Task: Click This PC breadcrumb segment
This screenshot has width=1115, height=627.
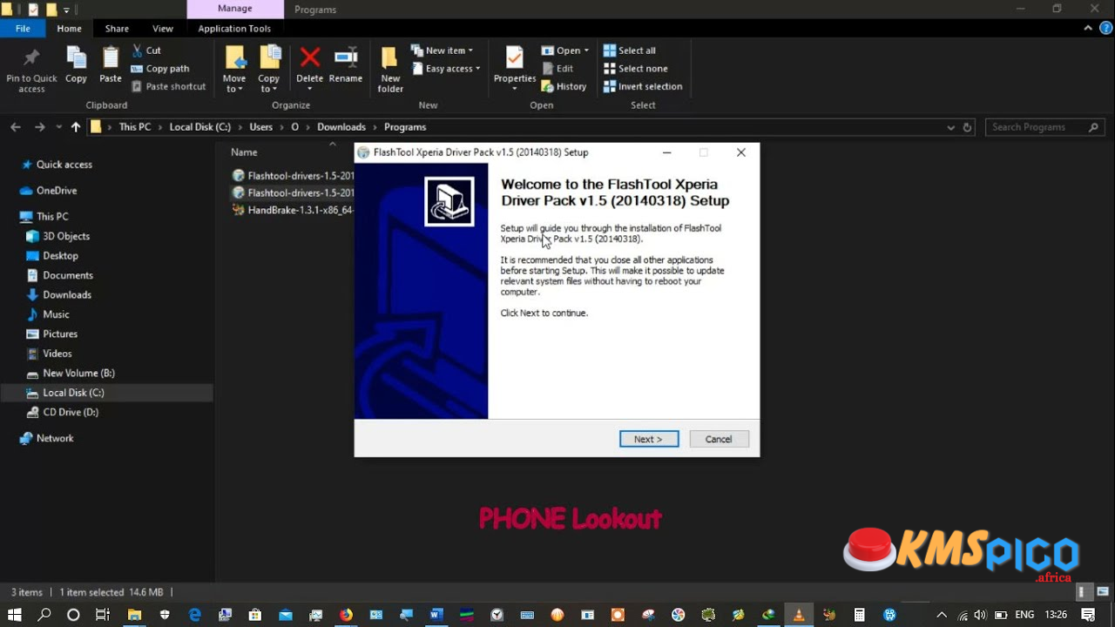Action: coord(135,127)
